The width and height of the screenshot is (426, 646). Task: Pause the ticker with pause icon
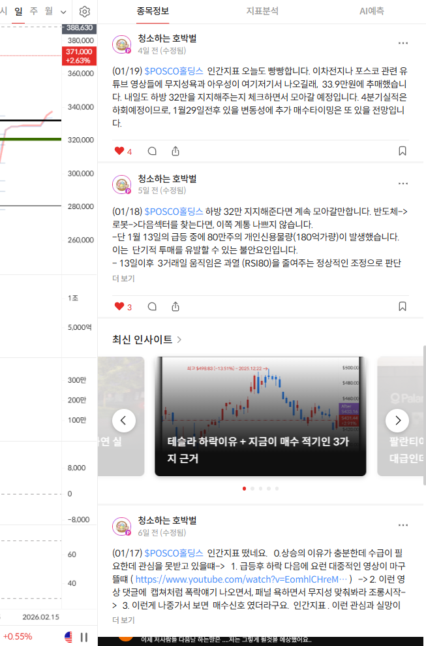pos(84,638)
